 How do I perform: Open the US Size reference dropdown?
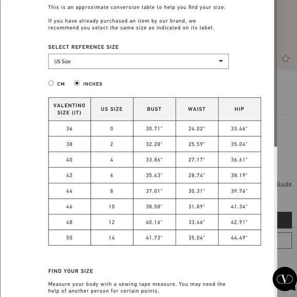coord(138,61)
